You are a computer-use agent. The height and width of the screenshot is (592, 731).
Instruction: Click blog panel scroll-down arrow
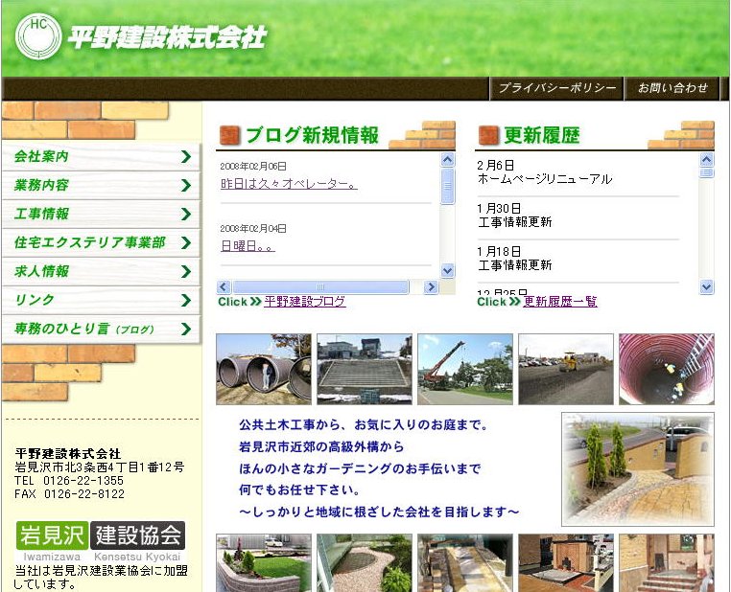pyautogui.click(x=448, y=270)
